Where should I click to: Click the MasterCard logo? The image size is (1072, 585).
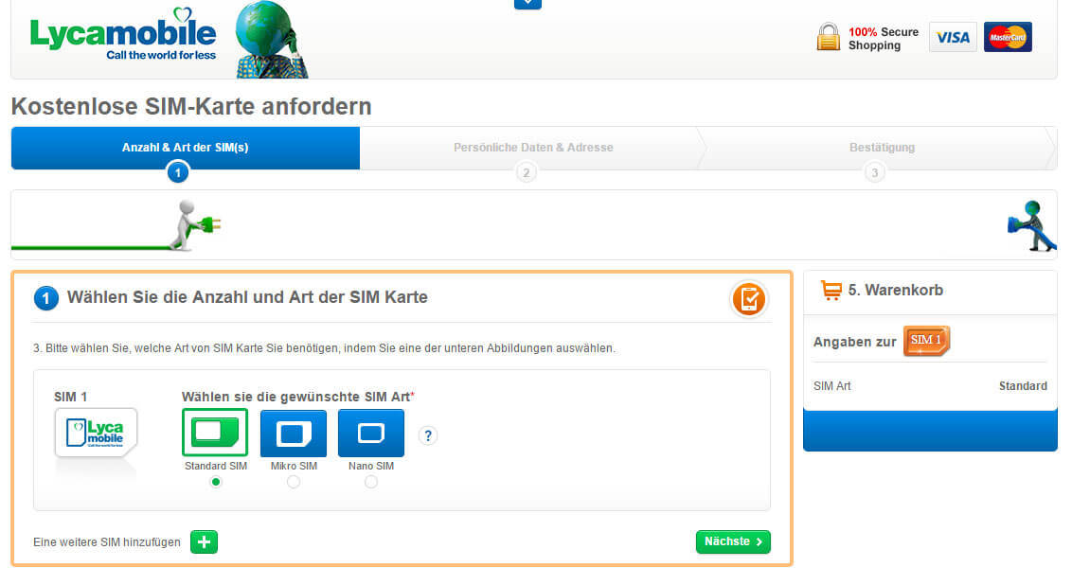tap(1008, 37)
